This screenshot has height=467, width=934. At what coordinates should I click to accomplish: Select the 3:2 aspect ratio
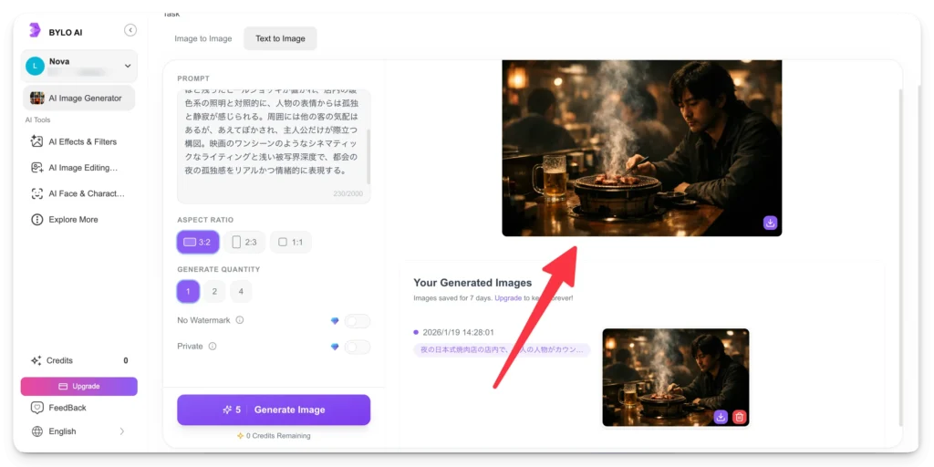point(198,243)
